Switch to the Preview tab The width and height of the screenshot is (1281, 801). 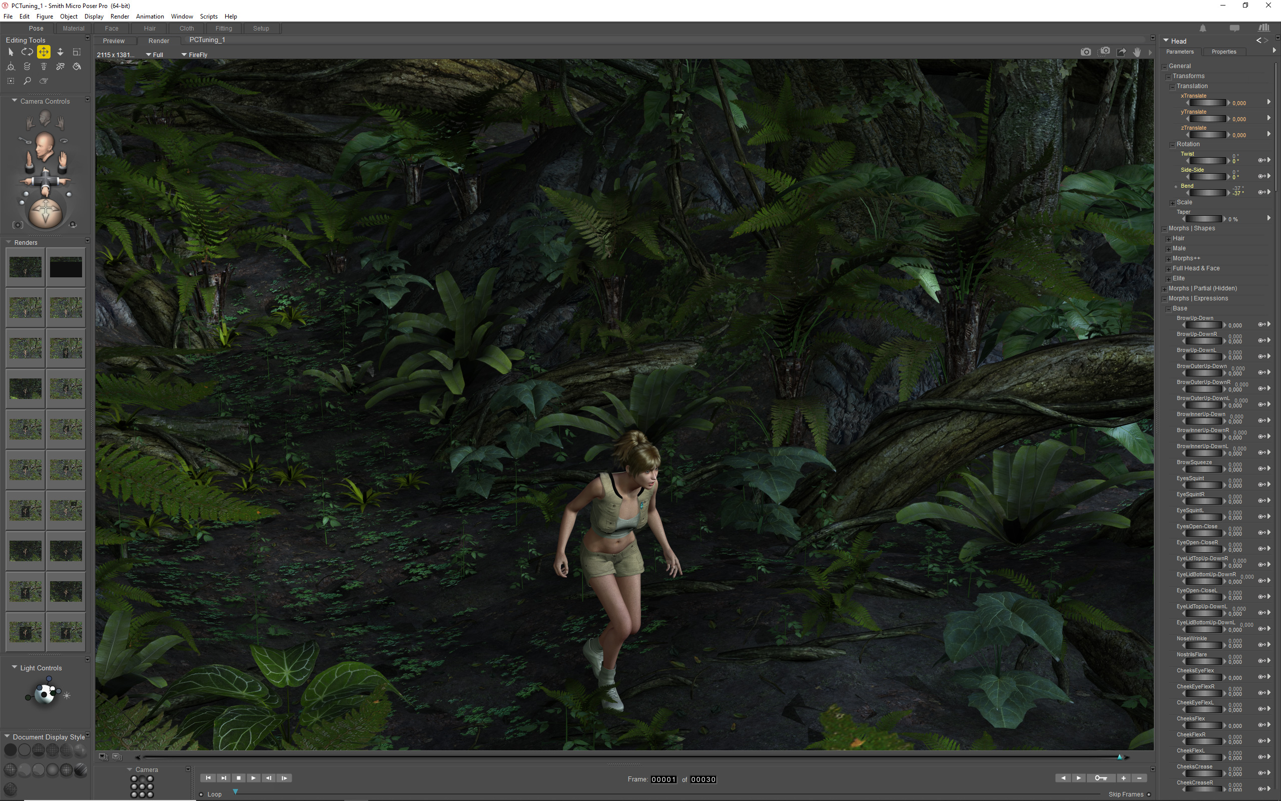click(114, 41)
